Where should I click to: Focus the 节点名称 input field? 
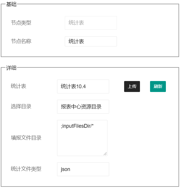[x=91, y=41]
